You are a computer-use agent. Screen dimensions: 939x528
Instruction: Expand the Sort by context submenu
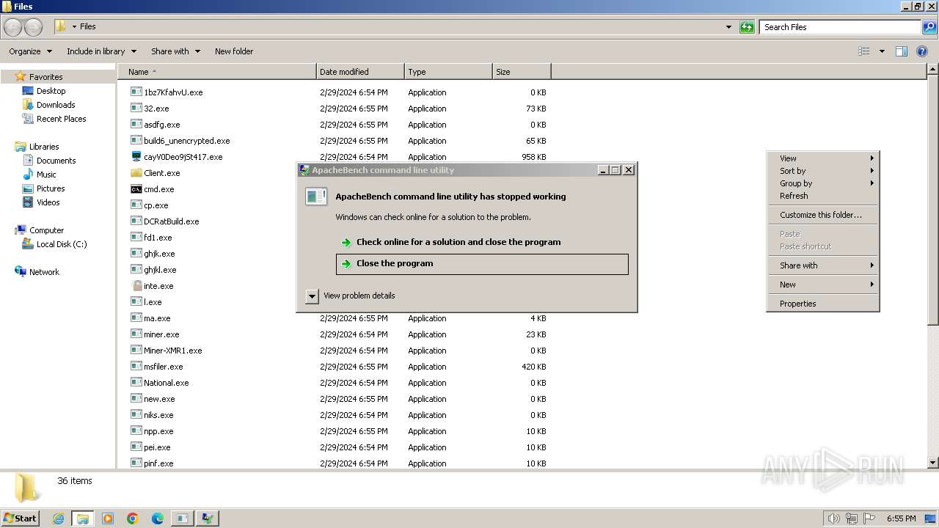click(823, 171)
